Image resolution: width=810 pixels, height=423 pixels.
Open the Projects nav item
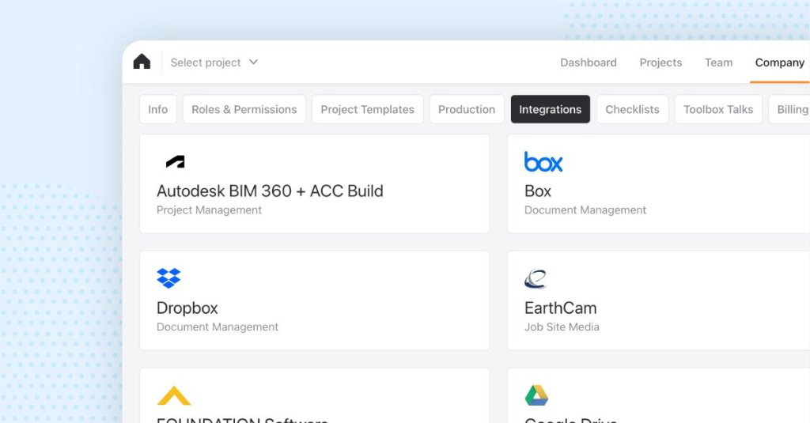click(660, 62)
